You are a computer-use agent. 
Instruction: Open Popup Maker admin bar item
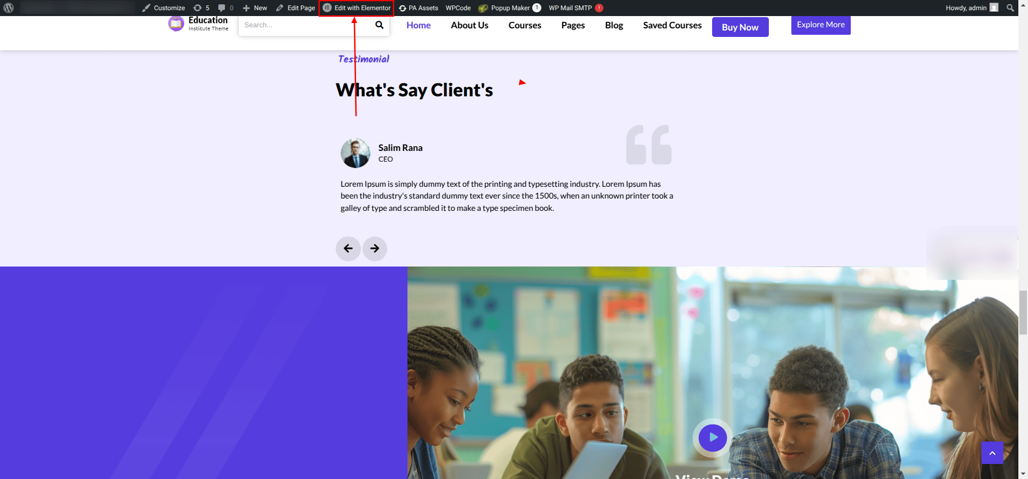click(509, 8)
